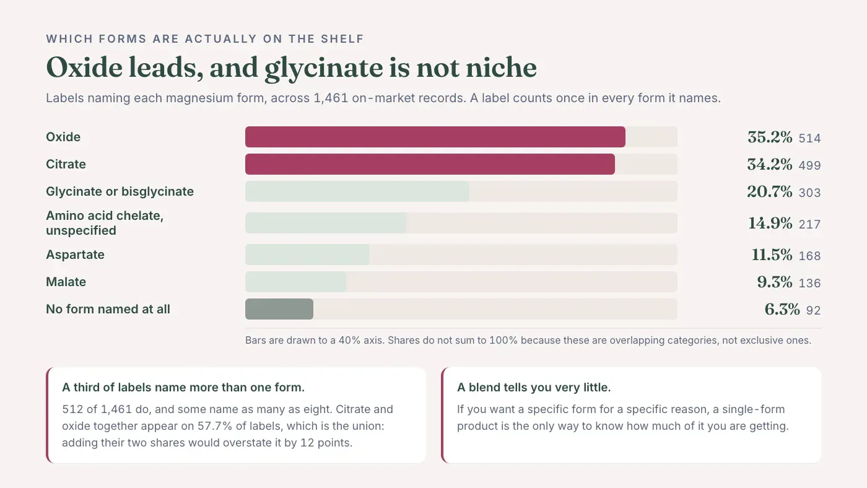Click the gray No form named bar
Image resolution: width=867 pixels, height=488 pixels.
279,309
